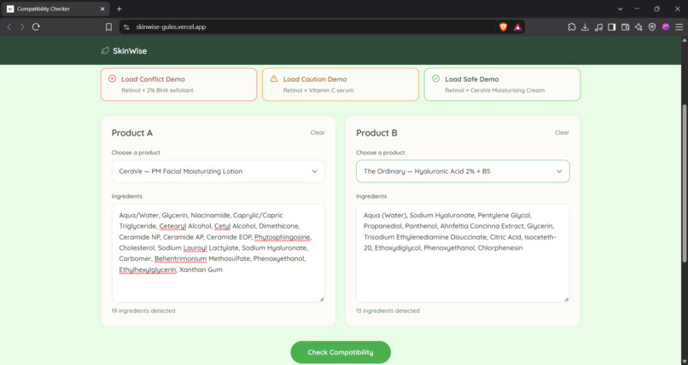Click Product B dropdown chevron arrow
688x365 pixels.
(x=559, y=171)
